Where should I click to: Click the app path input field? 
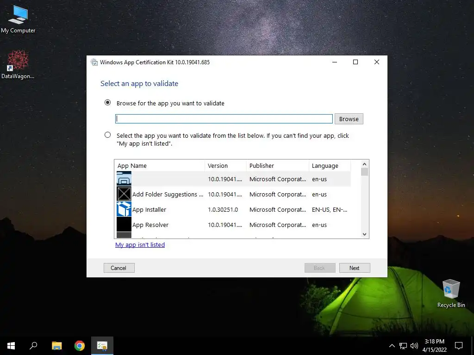coord(224,119)
